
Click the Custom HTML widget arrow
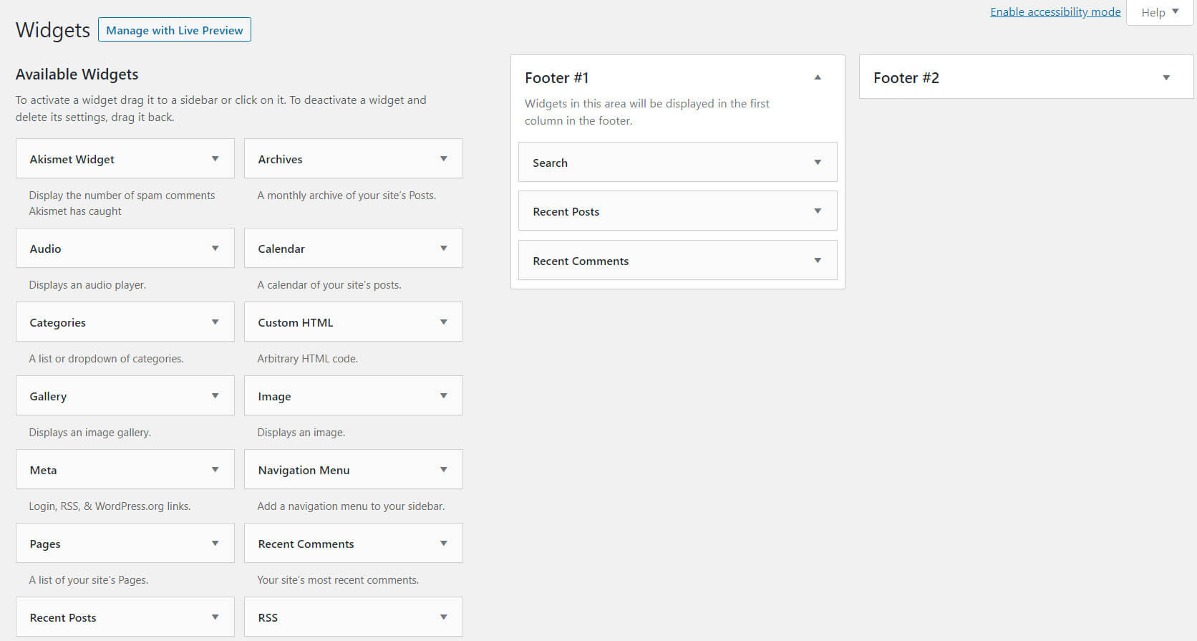pos(443,322)
